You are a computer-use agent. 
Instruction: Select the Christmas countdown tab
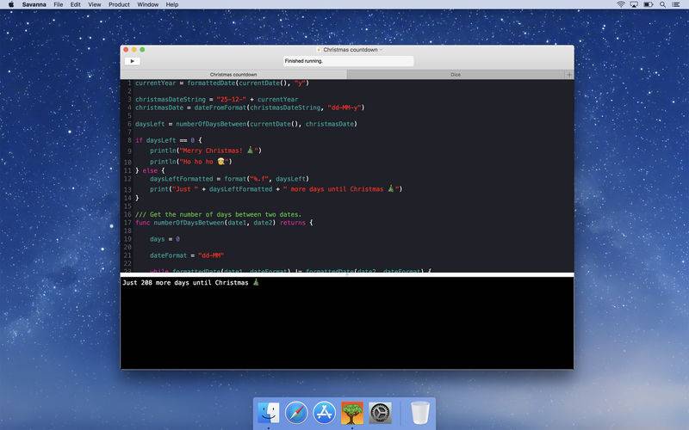tap(233, 75)
